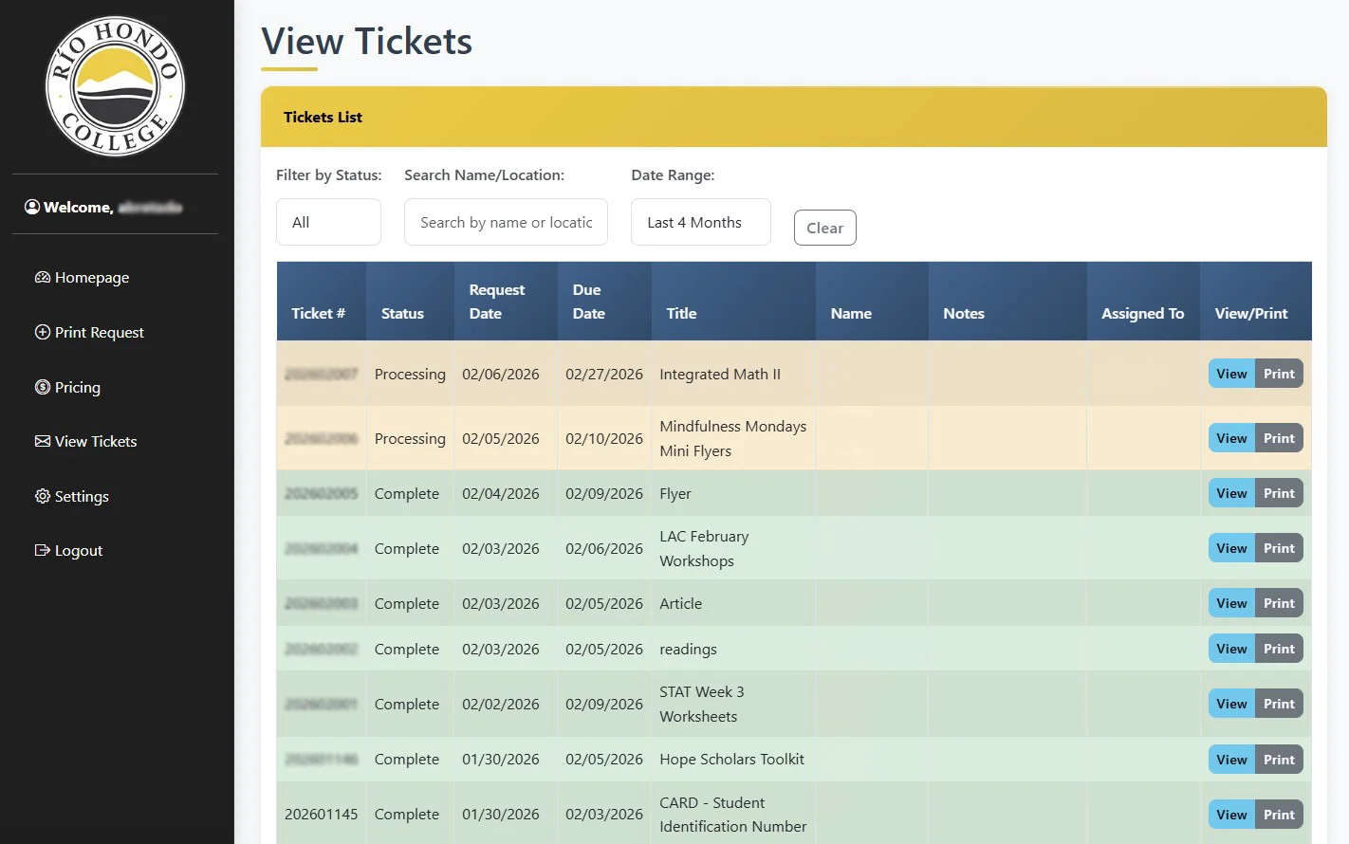Print the Flyer ticket

[1279, 493]
